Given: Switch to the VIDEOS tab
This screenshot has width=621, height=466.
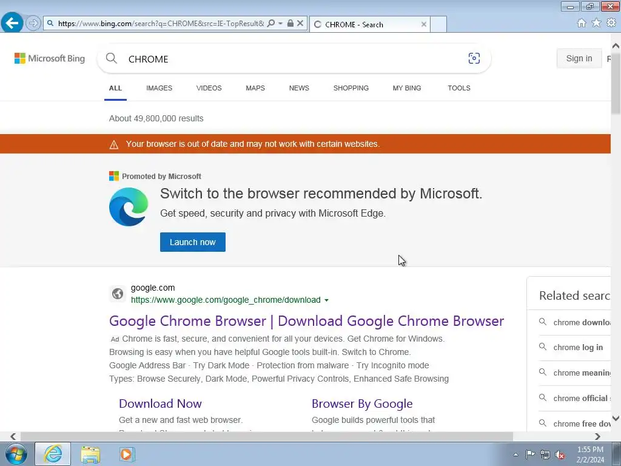Looking at the screenshot, I should coord(209,88).
